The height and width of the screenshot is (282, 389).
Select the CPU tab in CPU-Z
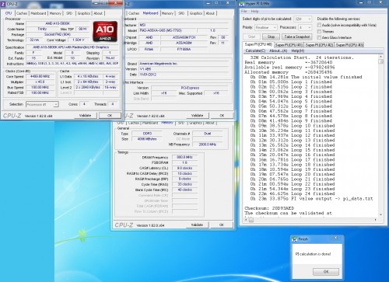pos(9,13)
